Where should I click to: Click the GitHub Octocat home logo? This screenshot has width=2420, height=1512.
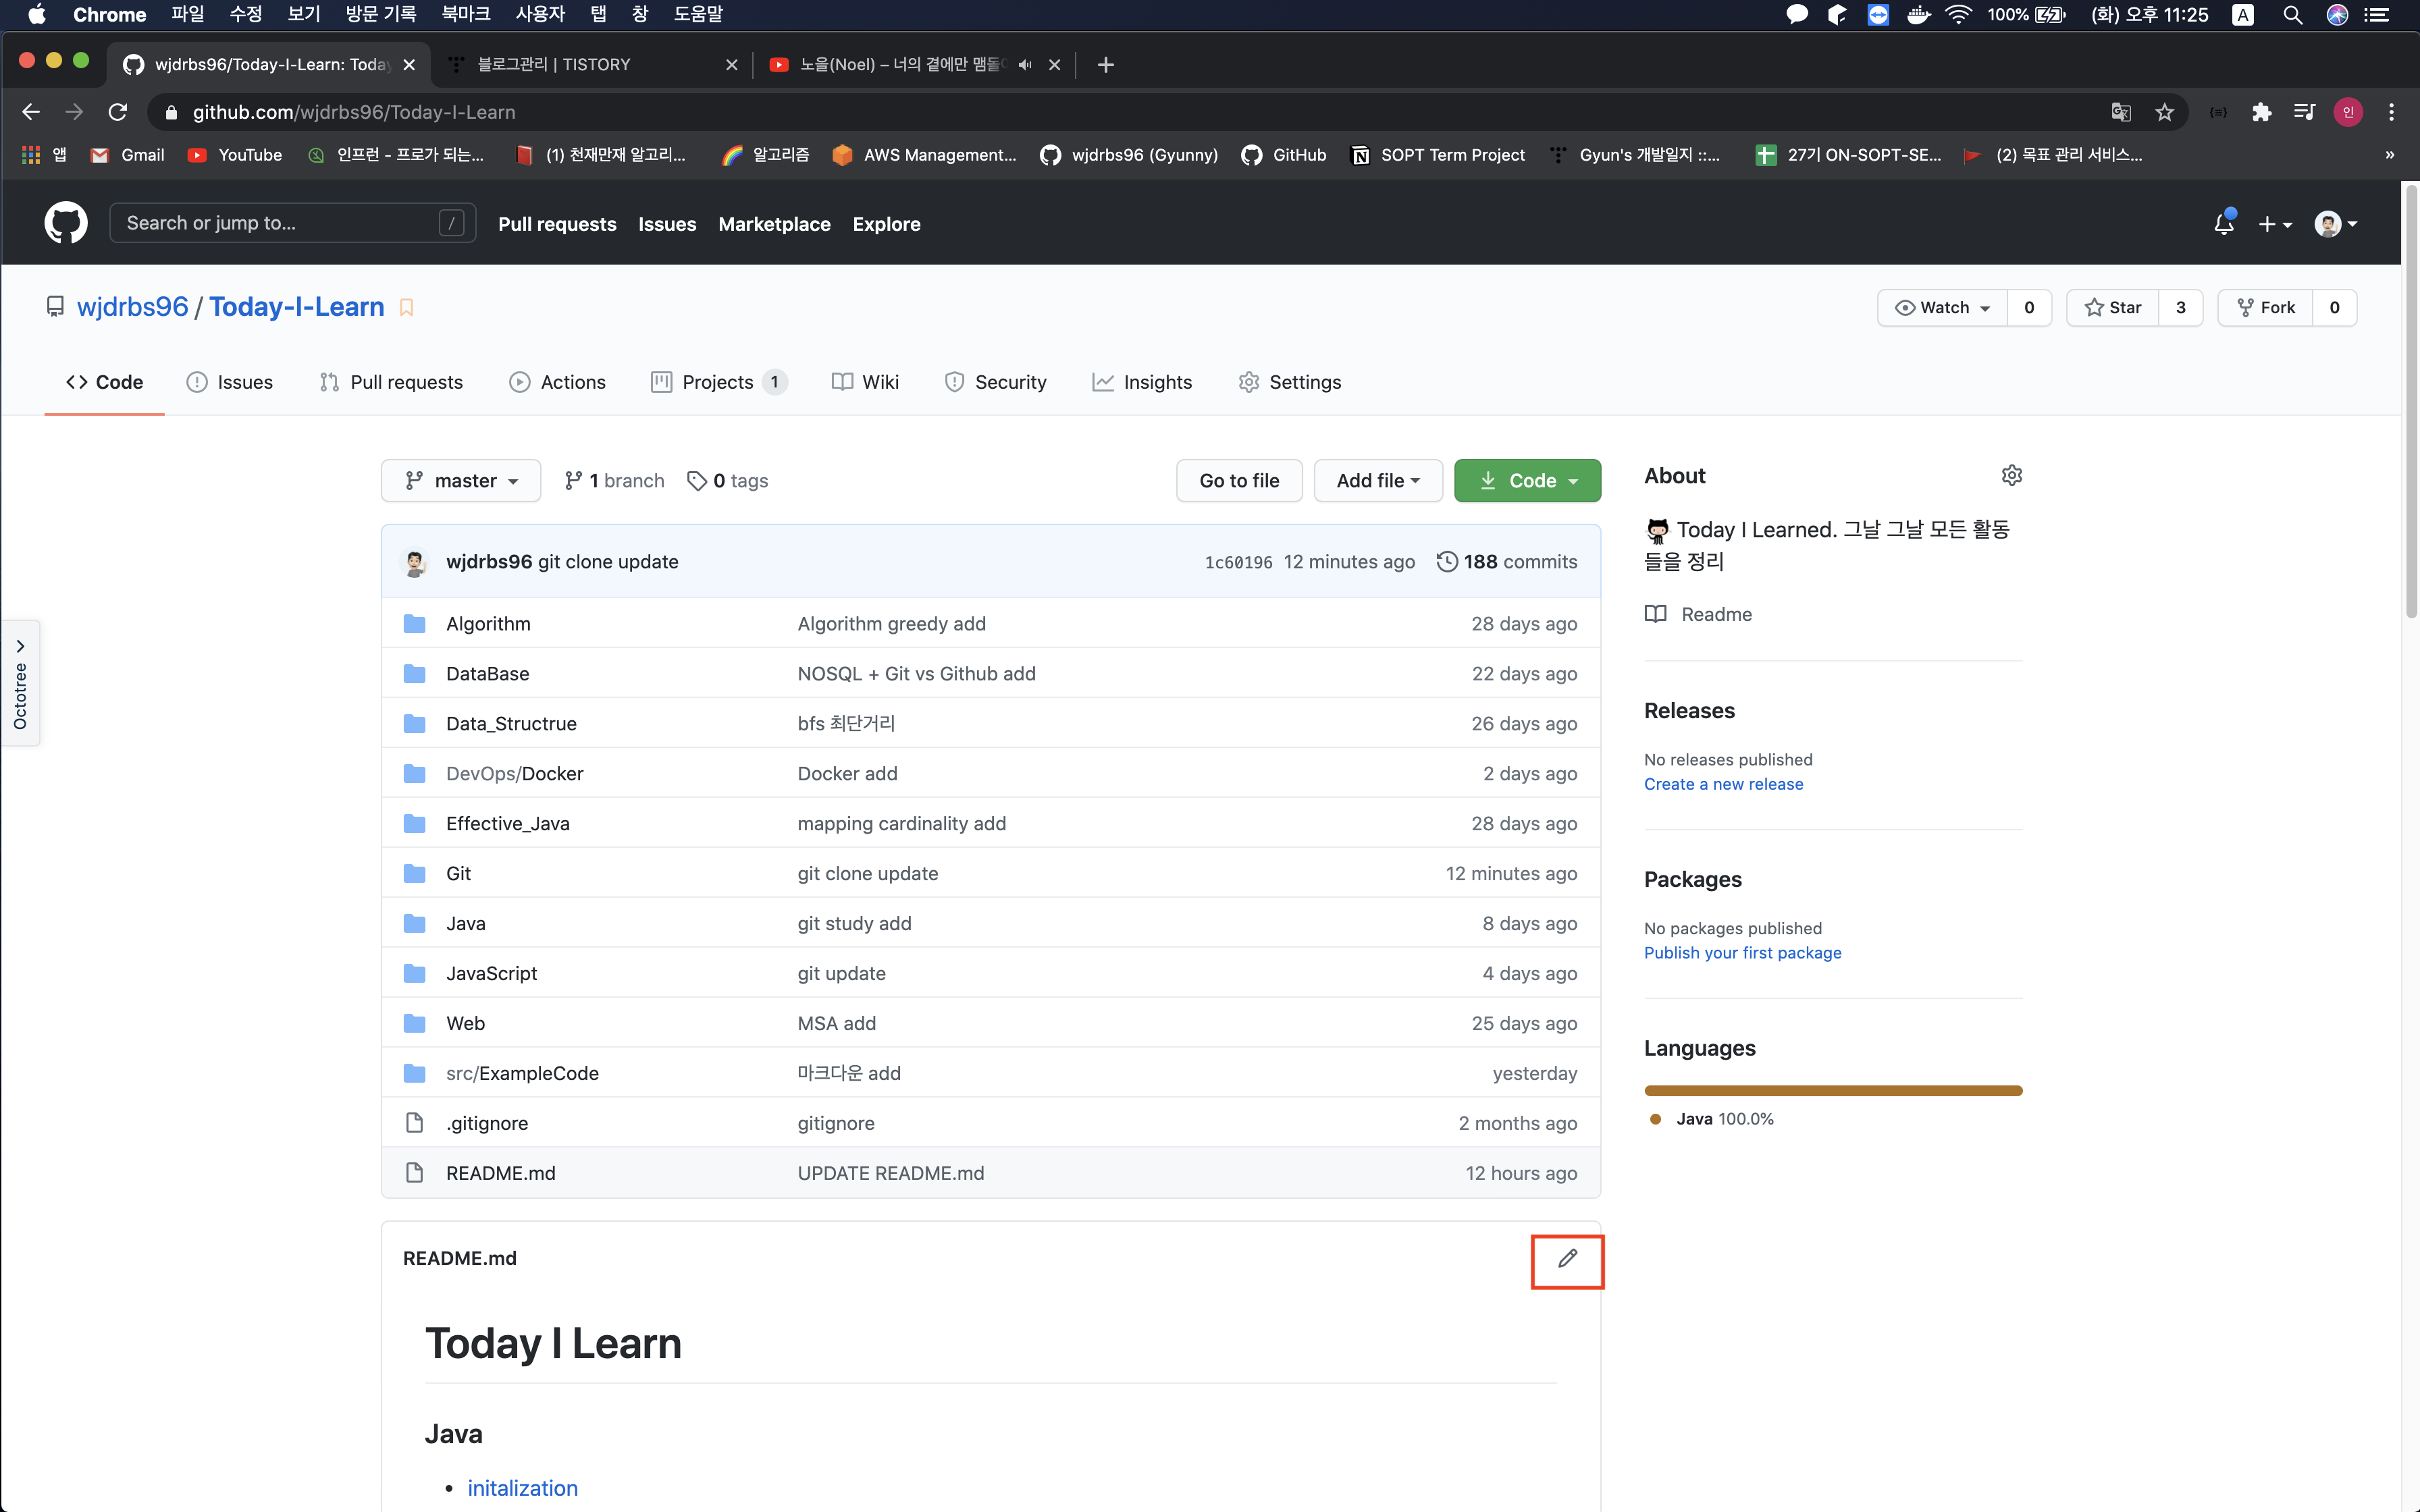tap(66, 223)
